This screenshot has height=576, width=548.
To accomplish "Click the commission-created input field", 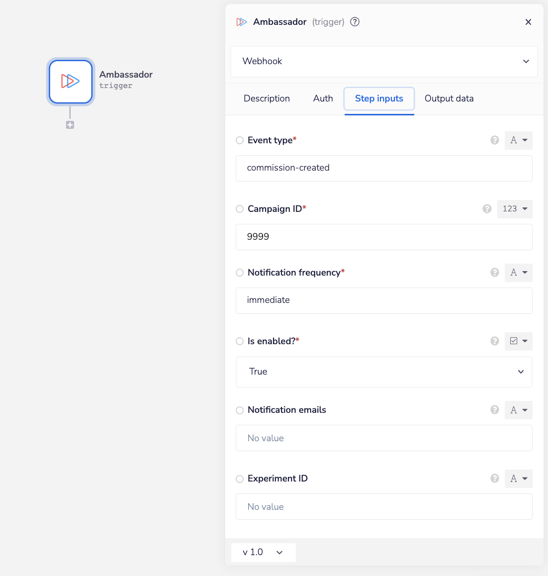I will point(384,168).
